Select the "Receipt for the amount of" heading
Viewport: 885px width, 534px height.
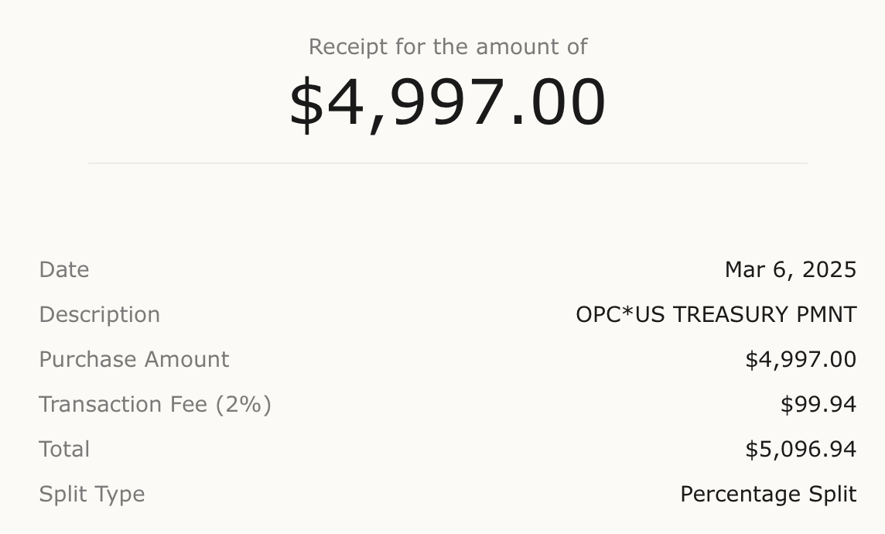(x=448, y=47)
